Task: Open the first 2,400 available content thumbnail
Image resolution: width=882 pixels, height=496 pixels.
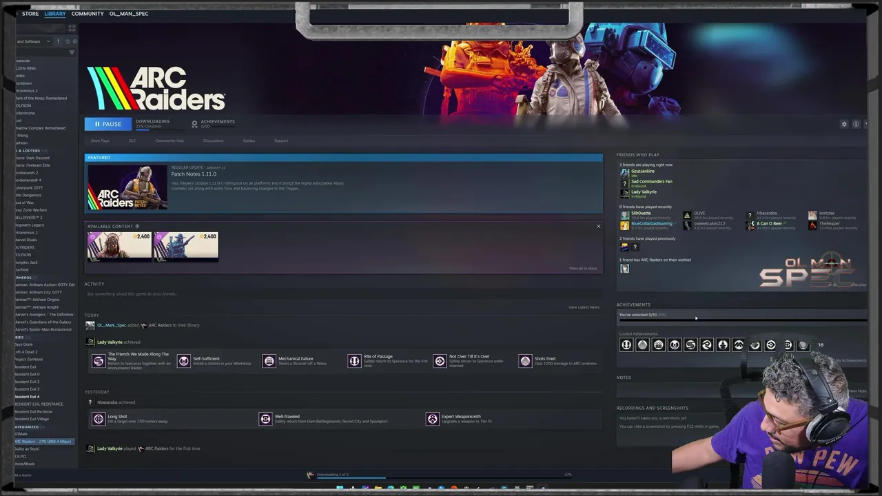Action: pos(119,246)
